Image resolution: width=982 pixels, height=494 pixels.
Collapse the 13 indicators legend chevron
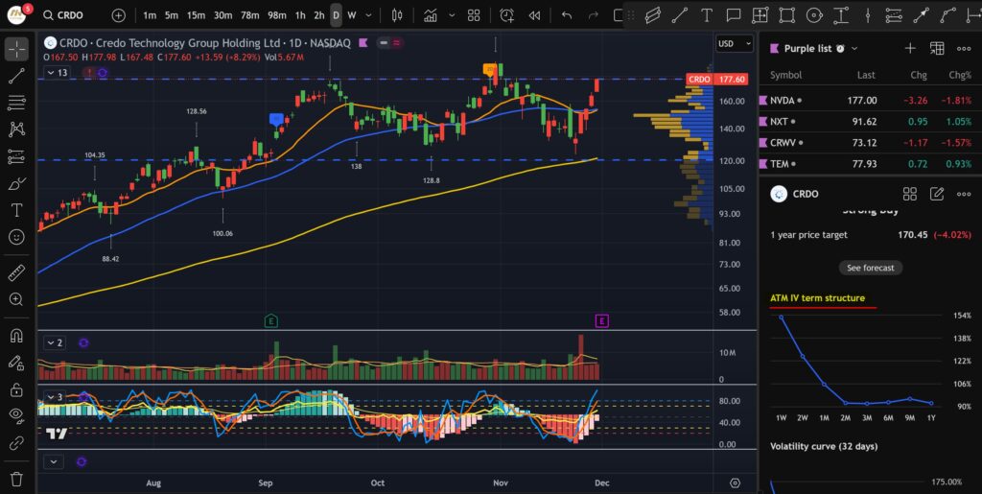tap(52, 72)
